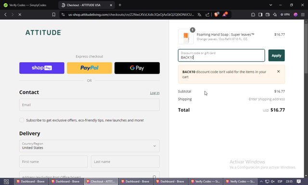Click the VPN button
The height and width of the screenshot is (185, 308).
tap(285, 14)
